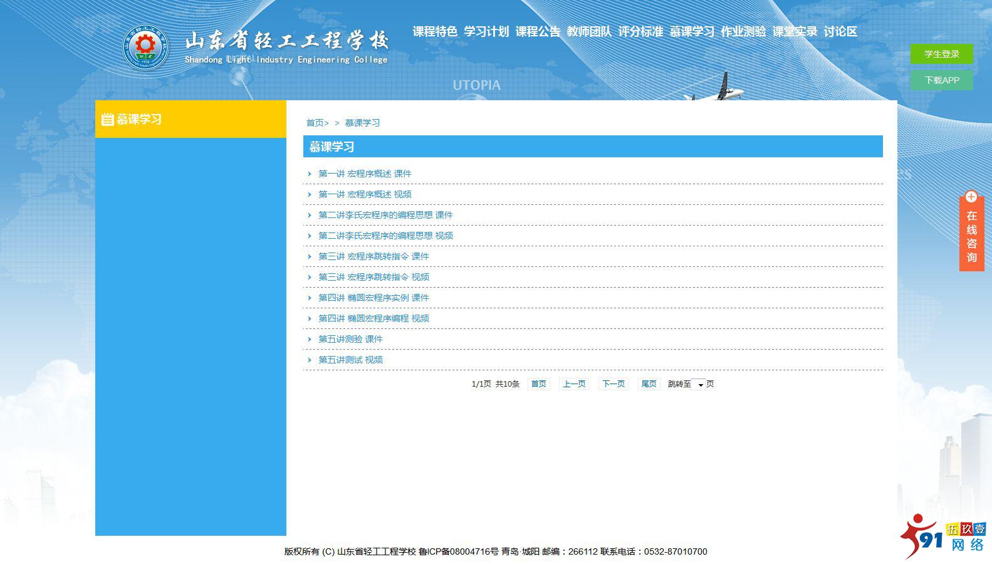Screen dimensions: 992x564
Task: Open 第二讲李氏宏程序的编程思想 课件 link
Action: pyautogui.click(x=385, y=215)
